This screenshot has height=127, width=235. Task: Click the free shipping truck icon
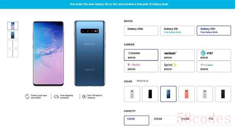[x=56, y=96]
